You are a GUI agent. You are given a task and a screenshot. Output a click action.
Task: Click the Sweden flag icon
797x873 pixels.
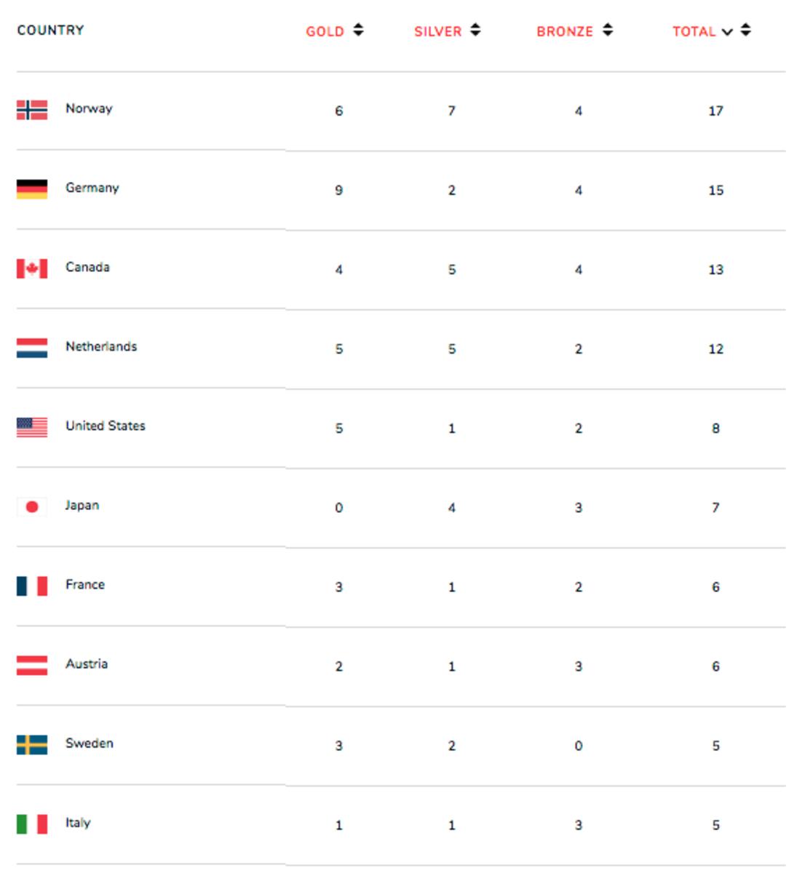click(x=32, y=744)
